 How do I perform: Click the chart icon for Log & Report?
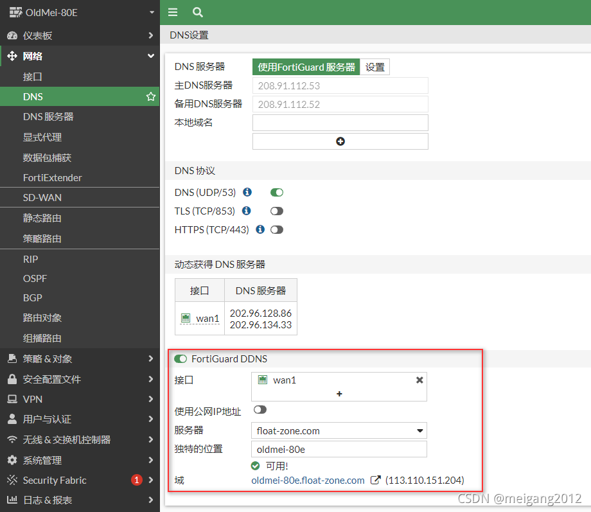pos(12,500)
